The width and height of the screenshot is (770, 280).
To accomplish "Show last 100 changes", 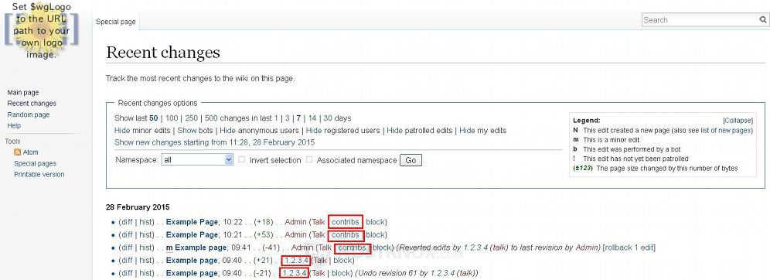I will coord(172,118).
